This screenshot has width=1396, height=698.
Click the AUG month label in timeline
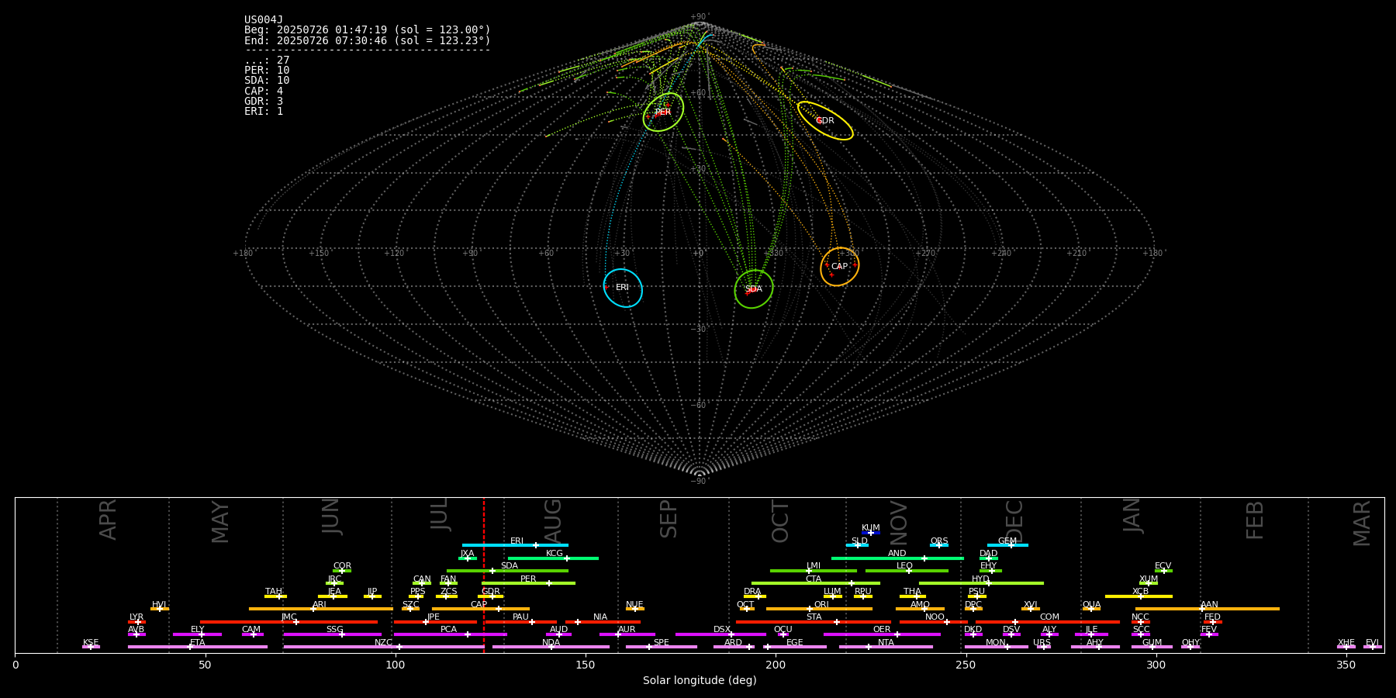[x=553, y=522]
